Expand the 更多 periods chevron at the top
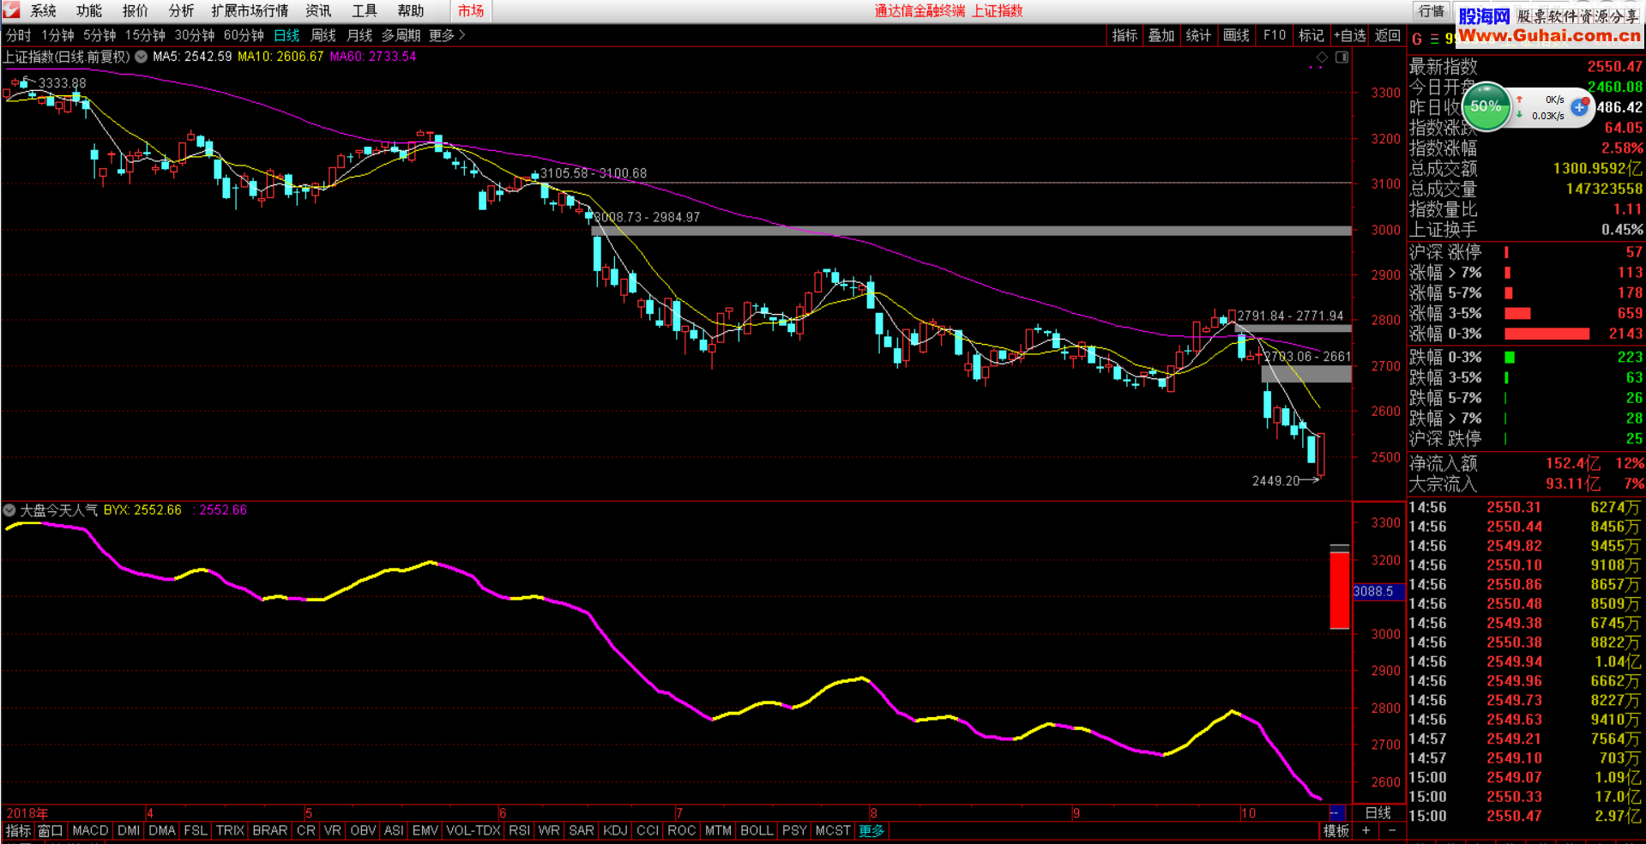Viewport: 1646px width, 844px height. (x=448, y=35)
